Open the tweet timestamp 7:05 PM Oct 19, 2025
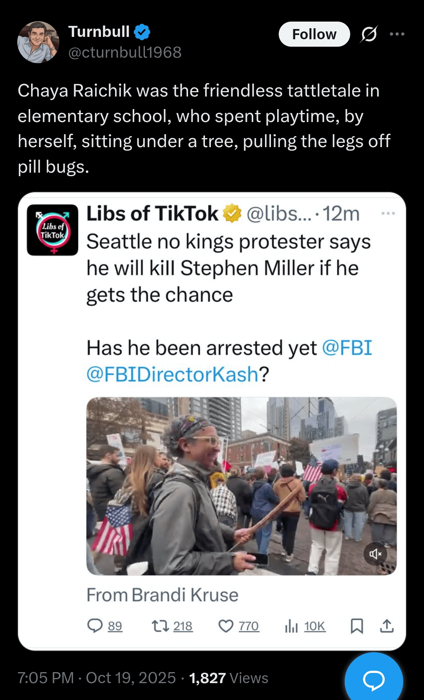 click(97, 678)
